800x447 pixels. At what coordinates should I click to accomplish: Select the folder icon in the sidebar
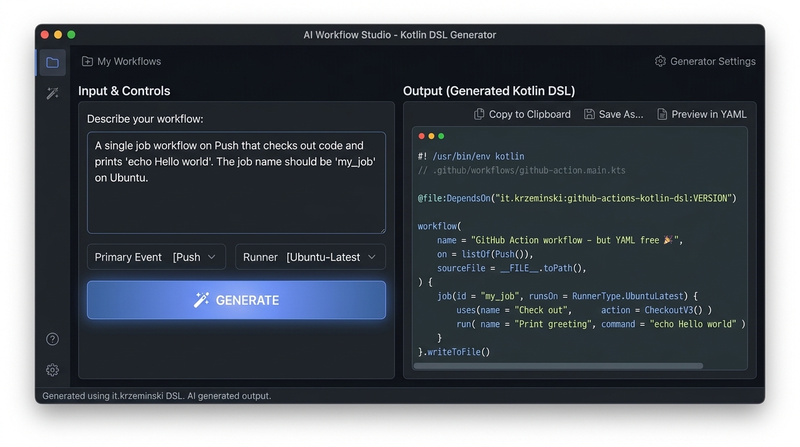click(x=51, y=62)
